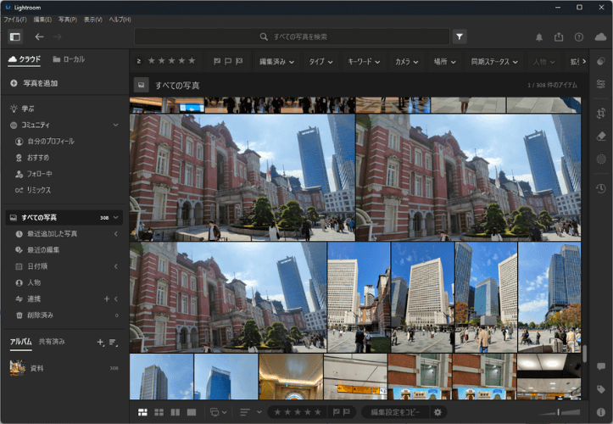Open the cloud sync status icon
This screenshot has height=424, width=613.
(600, 37)
